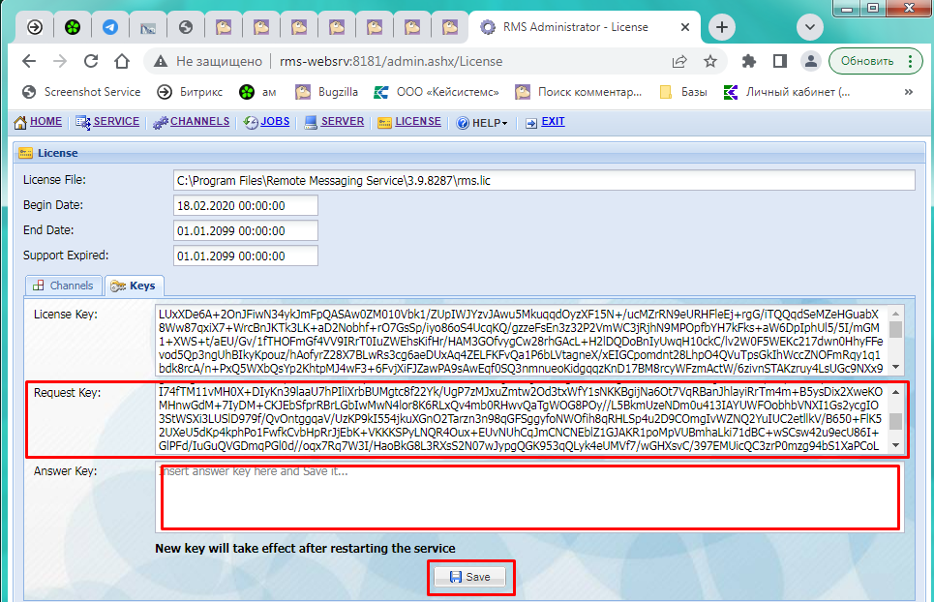
Task: Click the service icon beside SERVICE
Action: [83, 123]
